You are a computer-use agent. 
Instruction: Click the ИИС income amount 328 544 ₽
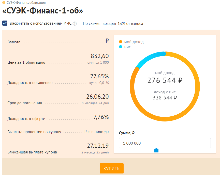165,98
